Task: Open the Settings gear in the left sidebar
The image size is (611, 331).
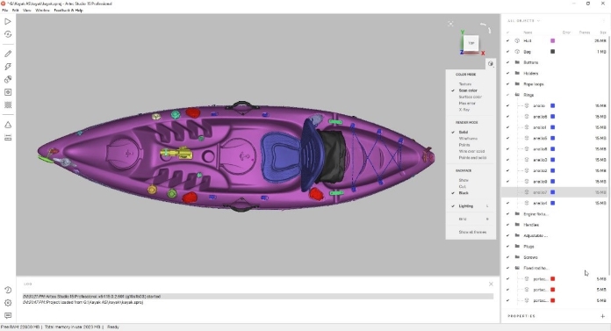Action: 8,303
